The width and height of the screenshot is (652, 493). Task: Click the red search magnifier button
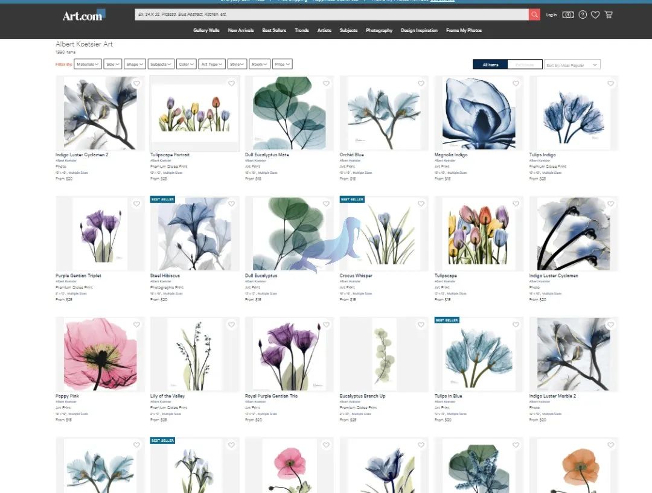(x=534, y=14)
